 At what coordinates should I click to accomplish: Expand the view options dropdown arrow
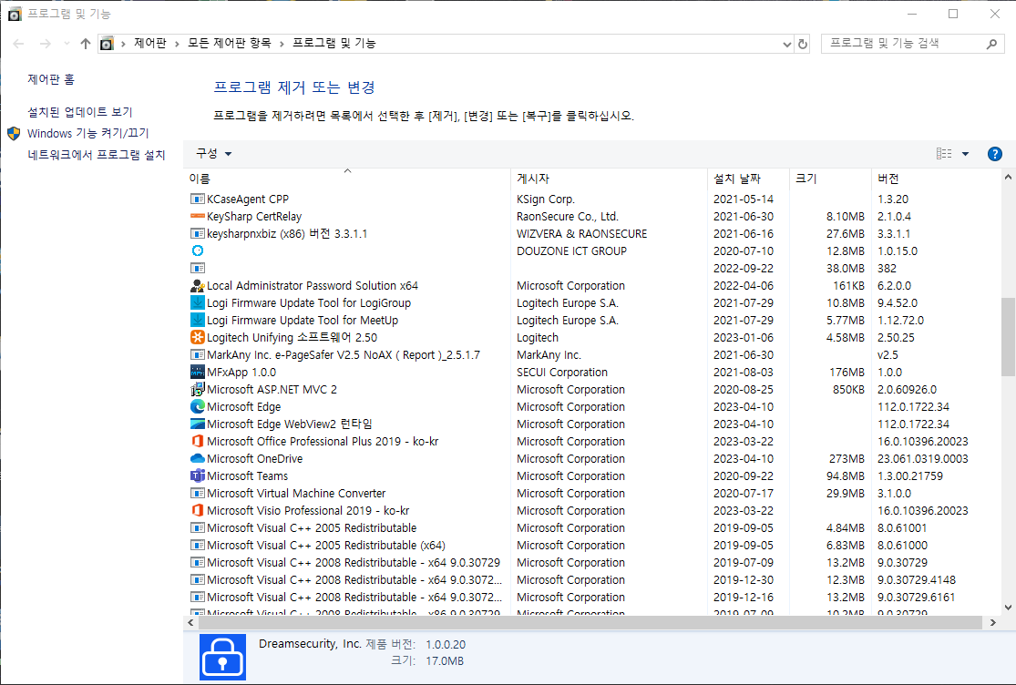[x=966, y=154]
